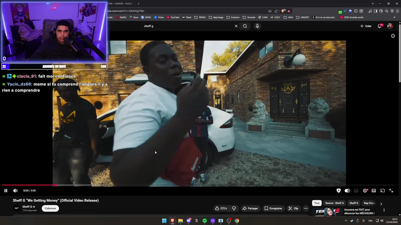Open the Sheff G channel name link
Viewport: 401px width, 225px height.
[27, 207]
